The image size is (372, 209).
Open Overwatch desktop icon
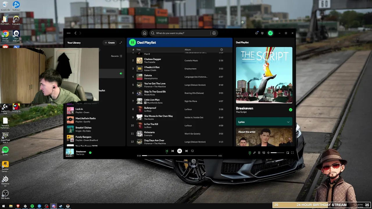click(x=16, y=20)
